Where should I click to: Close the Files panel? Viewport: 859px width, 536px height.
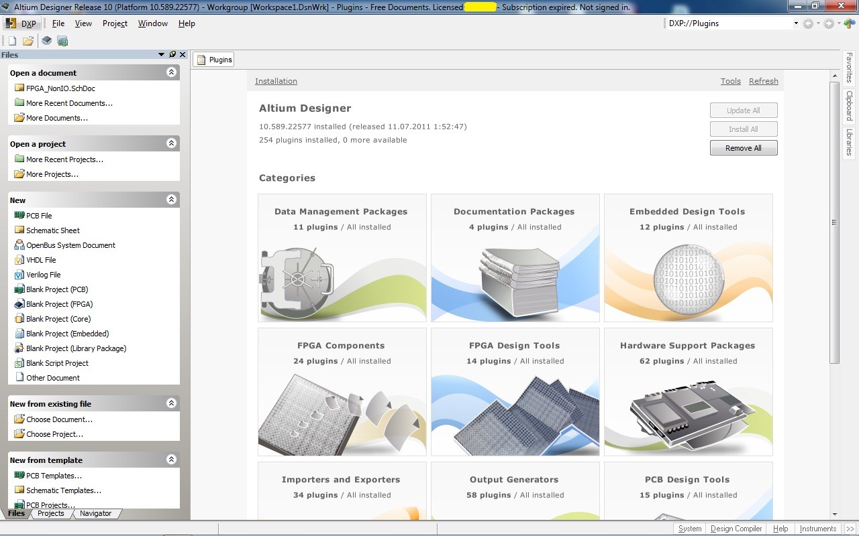click(x=183, y=55)
